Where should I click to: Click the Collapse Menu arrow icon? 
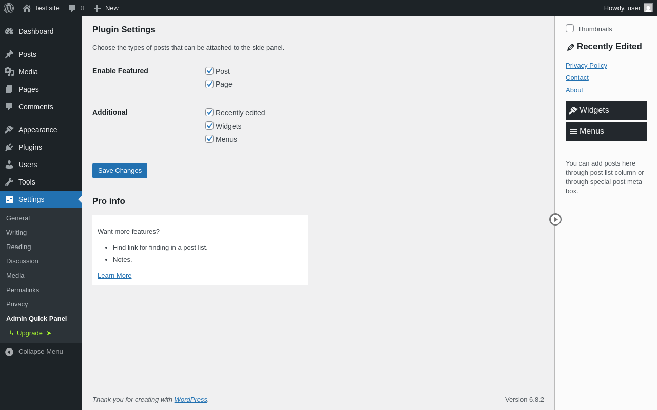[9, 352]
